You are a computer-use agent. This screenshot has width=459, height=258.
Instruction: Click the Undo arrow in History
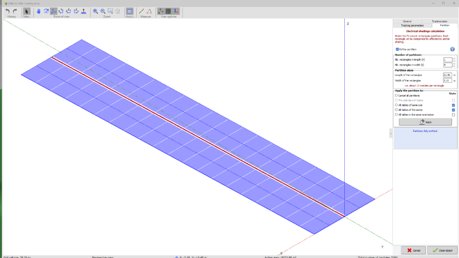[x=7, y=11]
